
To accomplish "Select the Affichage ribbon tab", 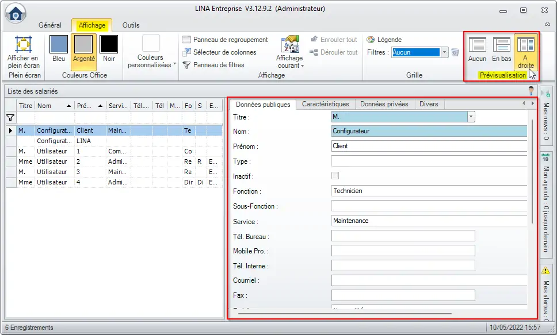I will click(92, 25).
